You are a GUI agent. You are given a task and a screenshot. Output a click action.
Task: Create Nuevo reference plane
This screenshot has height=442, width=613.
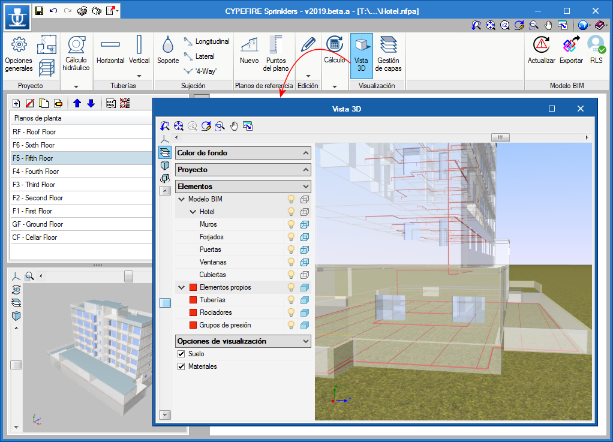click(250, 51)
